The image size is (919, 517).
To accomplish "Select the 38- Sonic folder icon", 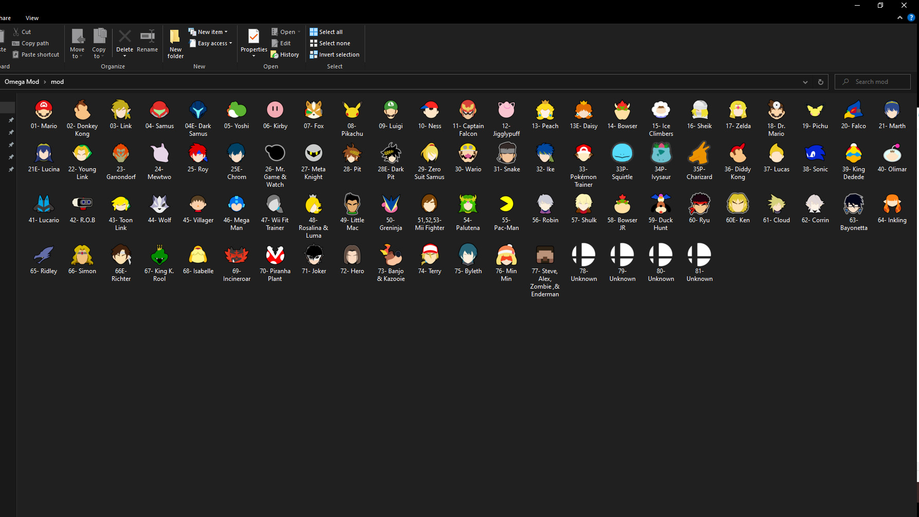I will (x=815, y=153).
